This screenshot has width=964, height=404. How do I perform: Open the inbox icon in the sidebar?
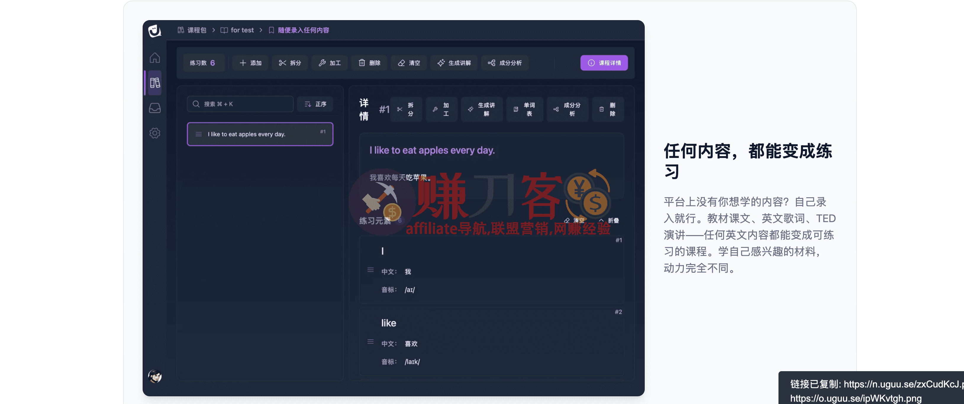pos(154,108)
